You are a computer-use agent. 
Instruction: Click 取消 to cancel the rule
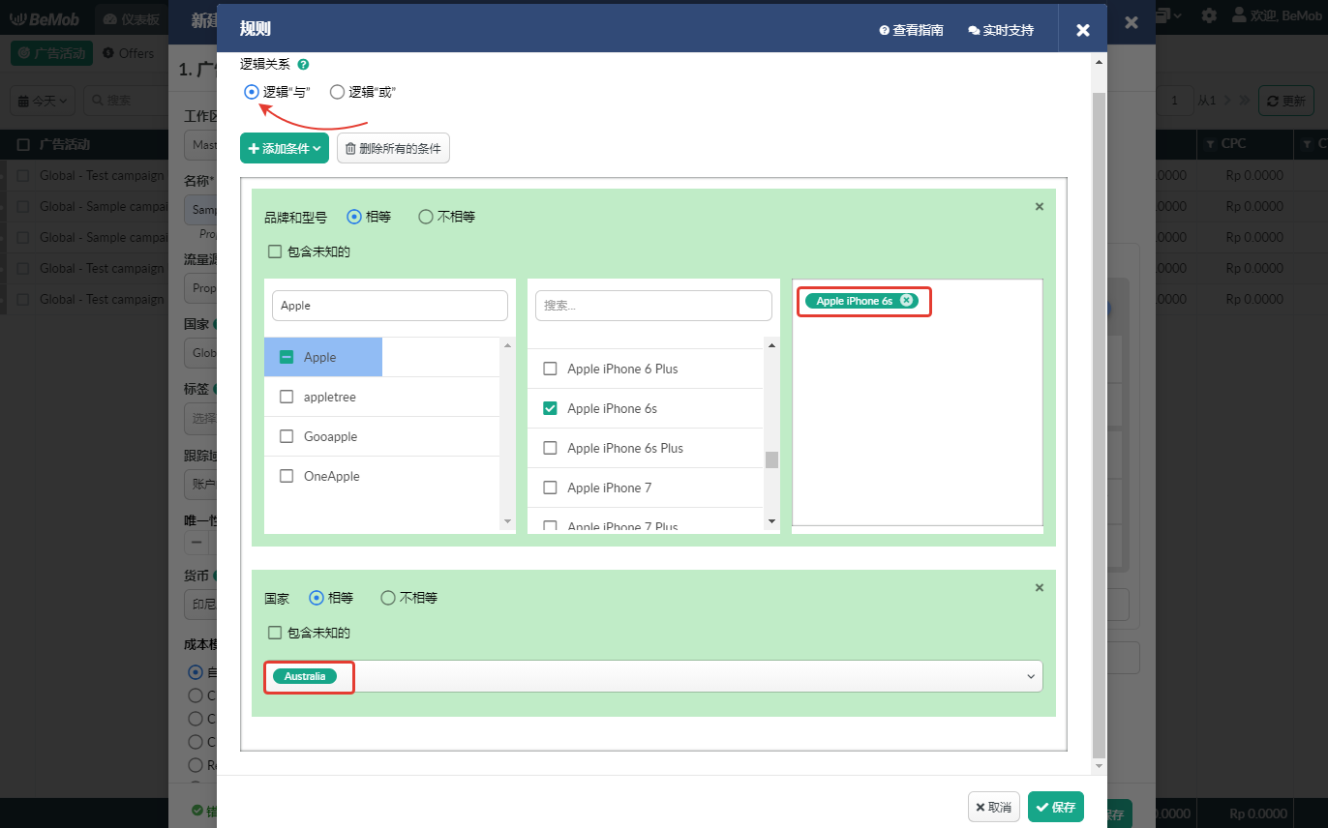point(994,807)
